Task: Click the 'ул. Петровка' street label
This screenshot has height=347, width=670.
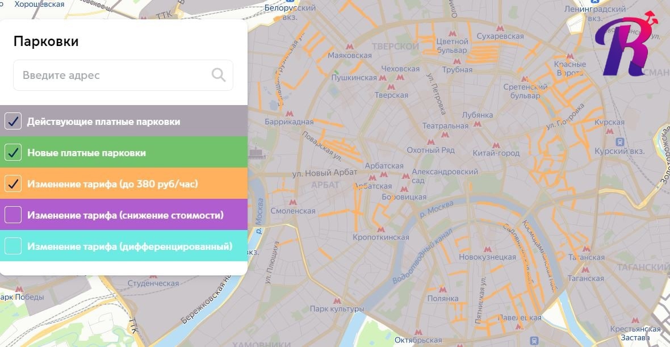Action: pyautogui.click(x=436, y=94)
